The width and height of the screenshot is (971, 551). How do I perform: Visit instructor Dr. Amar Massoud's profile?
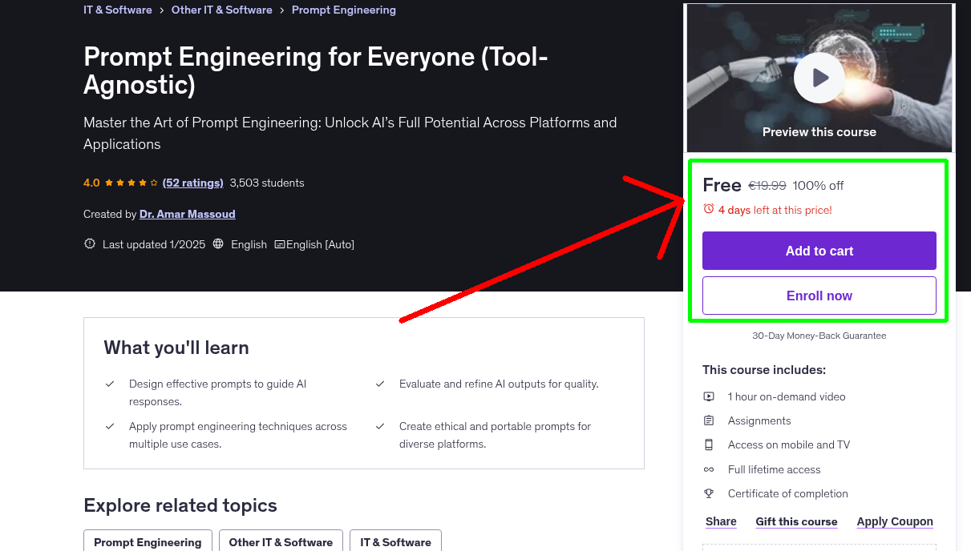(x=188, y=214)
